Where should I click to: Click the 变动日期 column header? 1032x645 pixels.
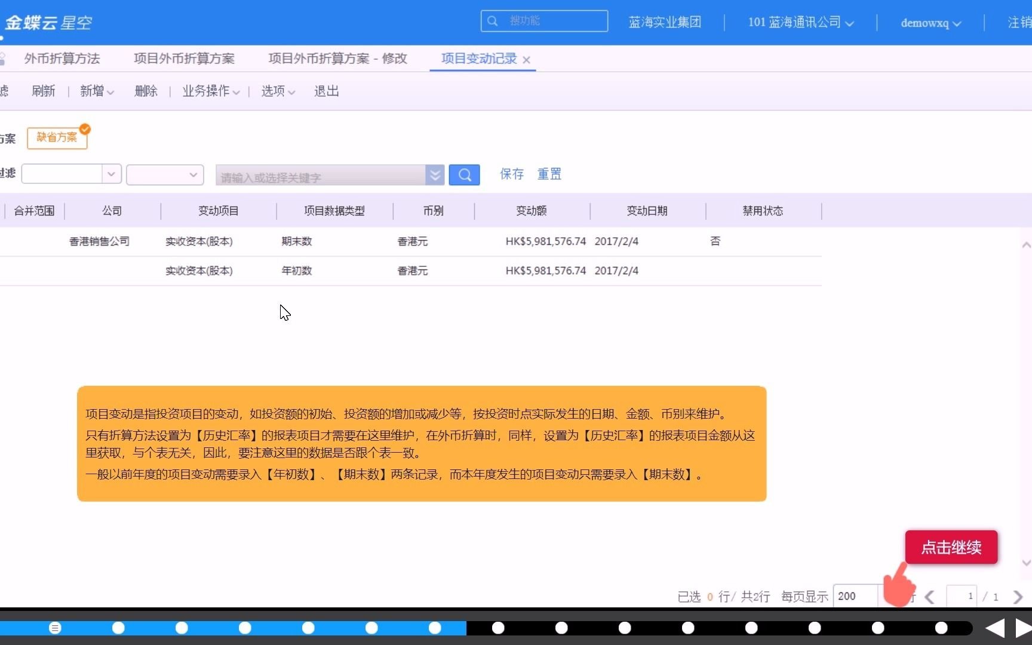(x=647, y=211)
